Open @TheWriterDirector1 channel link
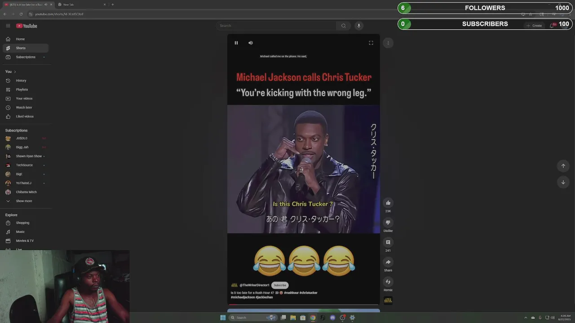575x323 pixels. 254,285
